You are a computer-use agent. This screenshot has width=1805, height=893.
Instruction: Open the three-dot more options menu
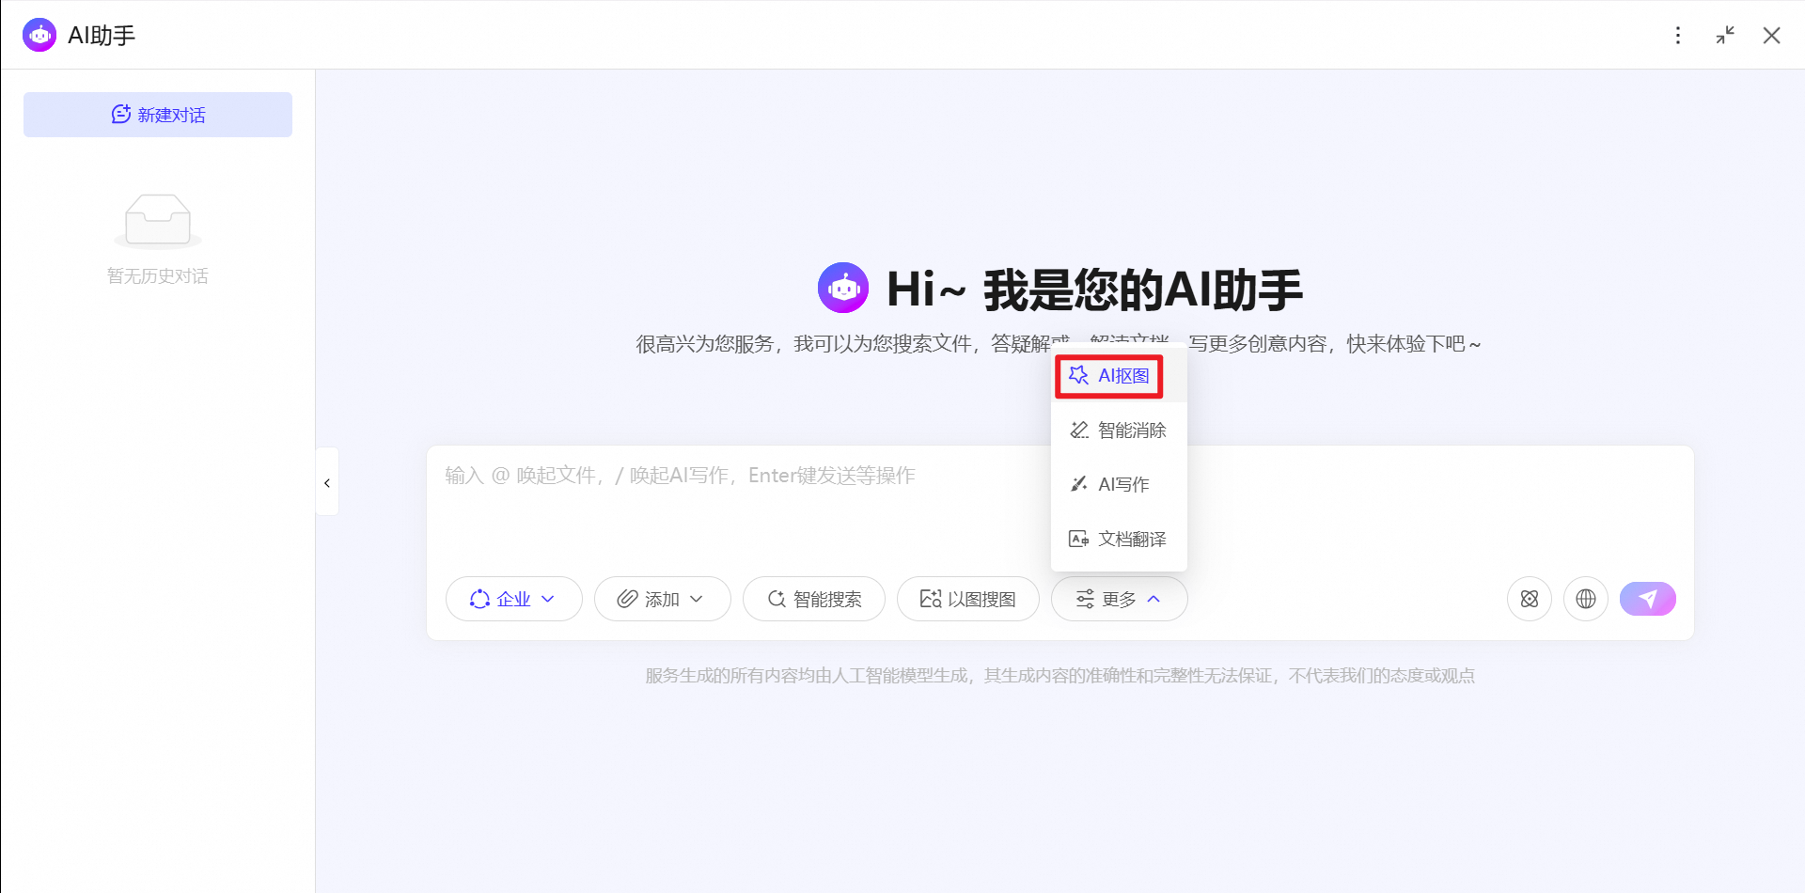pyautogui.click(x=1678, y=35)
